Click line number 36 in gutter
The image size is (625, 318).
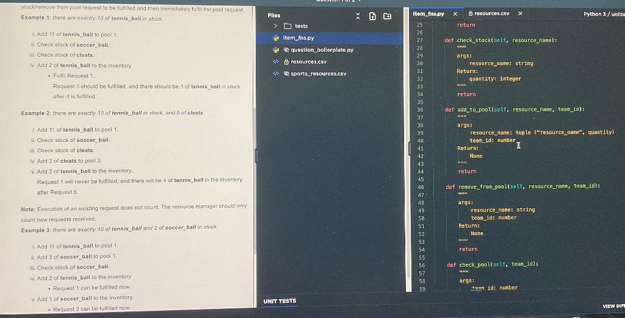click(x=420, y=110)
